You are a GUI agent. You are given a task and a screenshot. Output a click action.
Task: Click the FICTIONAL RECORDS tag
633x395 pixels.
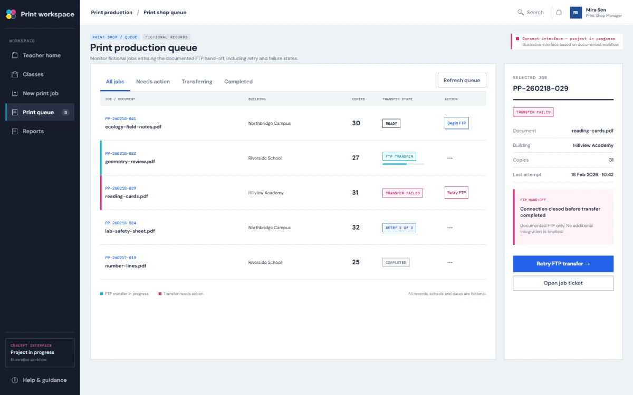click(x=166, y=37)
